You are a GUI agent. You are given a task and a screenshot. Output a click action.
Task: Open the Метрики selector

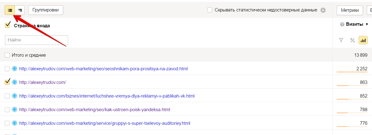click(350, 10)
